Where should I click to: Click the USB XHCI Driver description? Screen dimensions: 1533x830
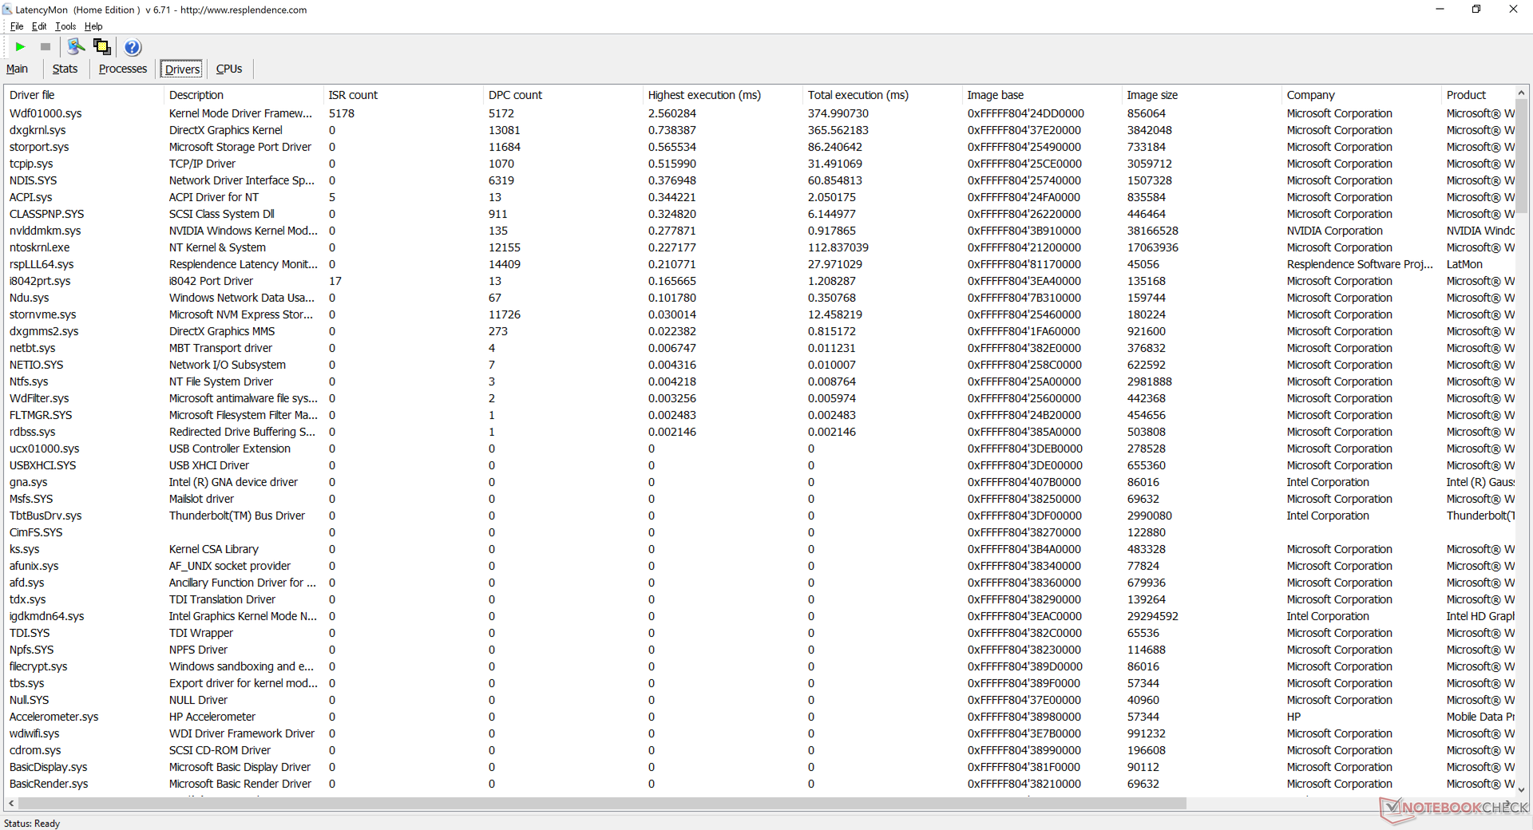coord(209,465)
